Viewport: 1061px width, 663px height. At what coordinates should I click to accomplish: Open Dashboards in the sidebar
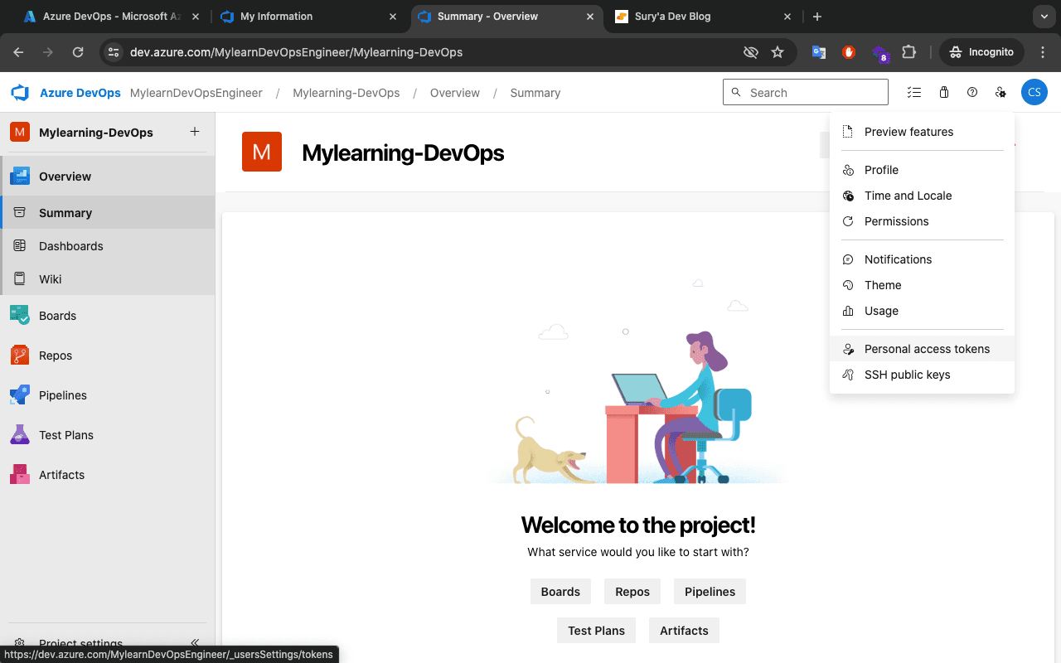pos(108,245)
